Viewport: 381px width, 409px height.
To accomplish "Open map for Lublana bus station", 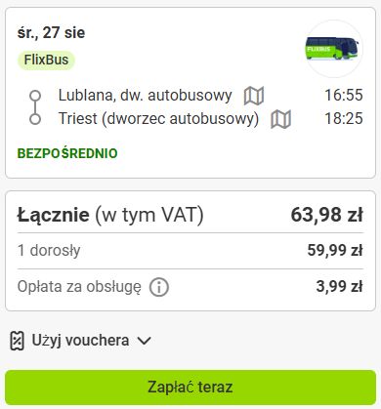I will [x=254, y=96].
